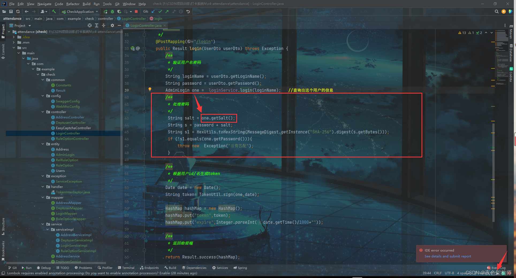Screen dimensions: 516x278
Task: Open LoginServiceImpl in the project tree
Action: coord(74,246)
